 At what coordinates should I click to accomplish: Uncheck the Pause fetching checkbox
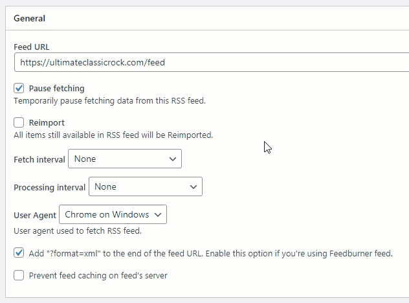pos(19,88)
